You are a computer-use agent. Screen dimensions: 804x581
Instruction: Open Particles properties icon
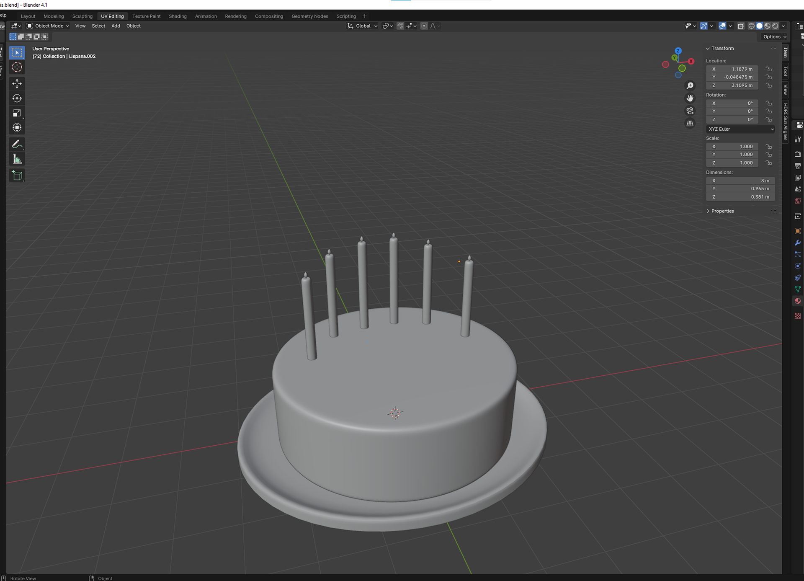click(x=798, y=255)
